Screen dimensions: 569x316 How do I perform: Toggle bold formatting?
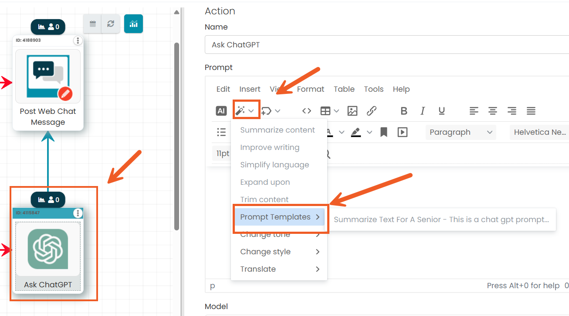pos(404,111)
